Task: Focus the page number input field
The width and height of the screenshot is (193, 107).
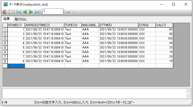Action: 53,11
